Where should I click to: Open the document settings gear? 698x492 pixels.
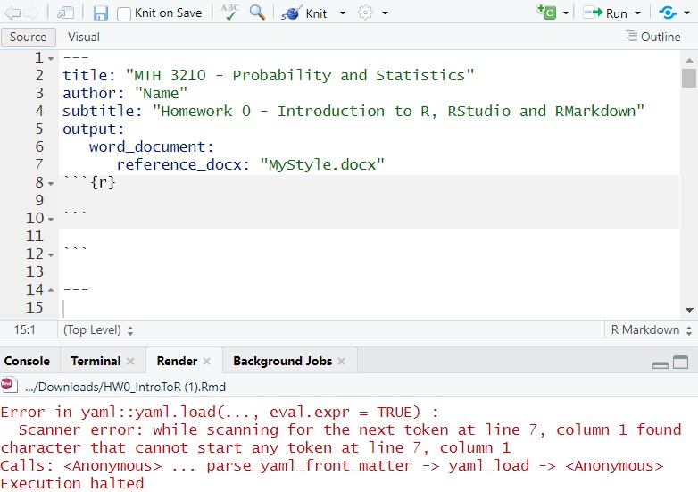click(x=365, y=13)
